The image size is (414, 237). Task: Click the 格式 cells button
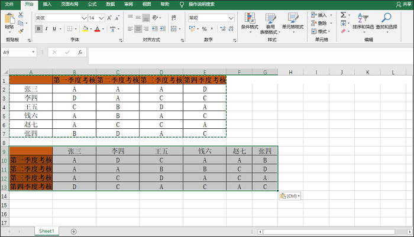pos(321,31)
